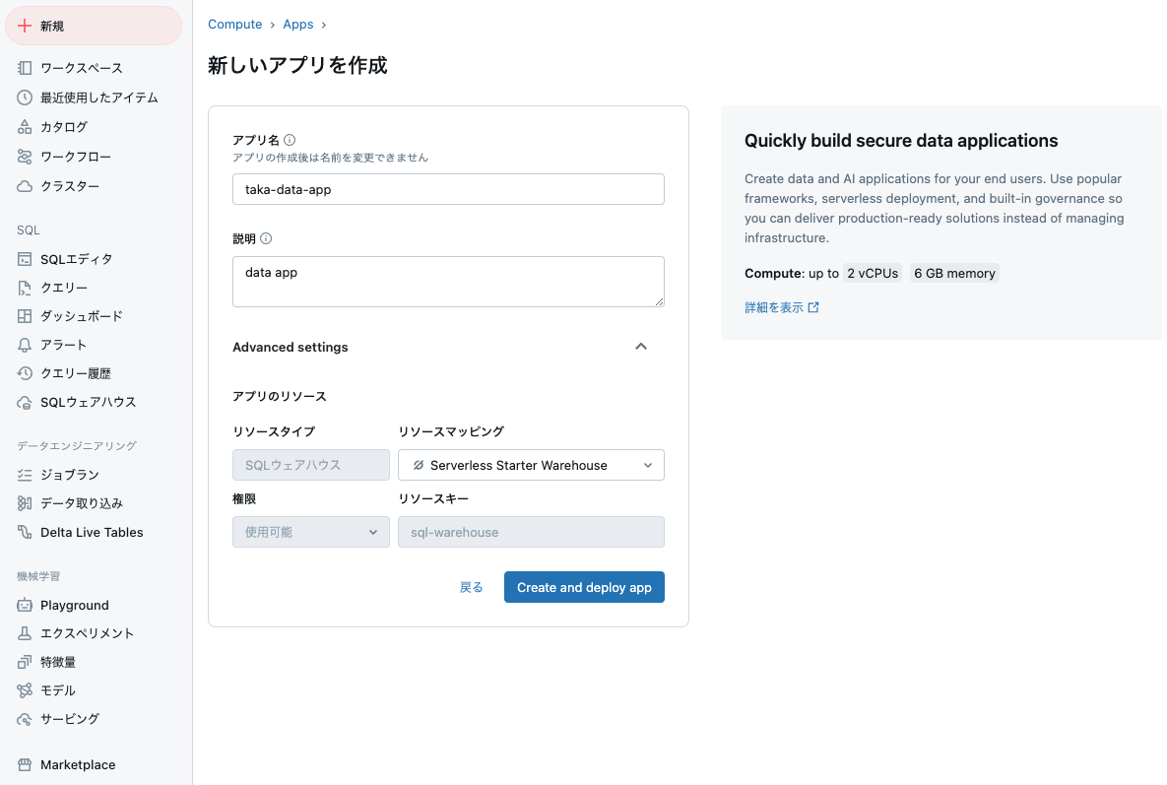
Task: Click the ジョブラン list icon
Action: click(x=25, y=475)
